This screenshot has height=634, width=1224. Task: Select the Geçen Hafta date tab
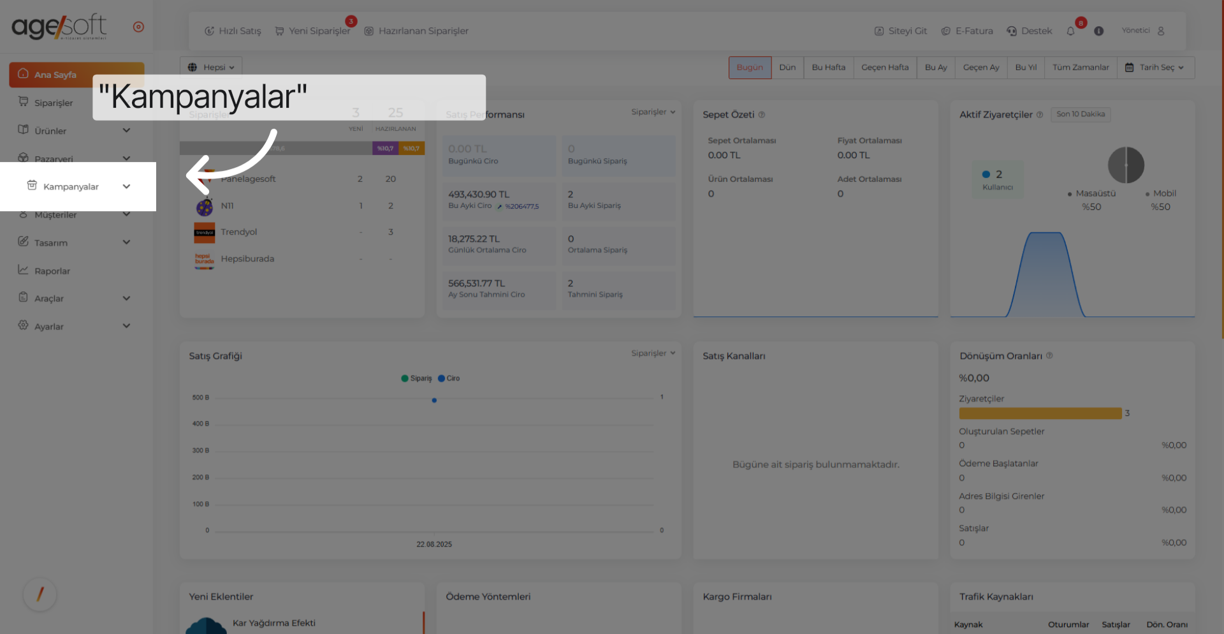885,67
